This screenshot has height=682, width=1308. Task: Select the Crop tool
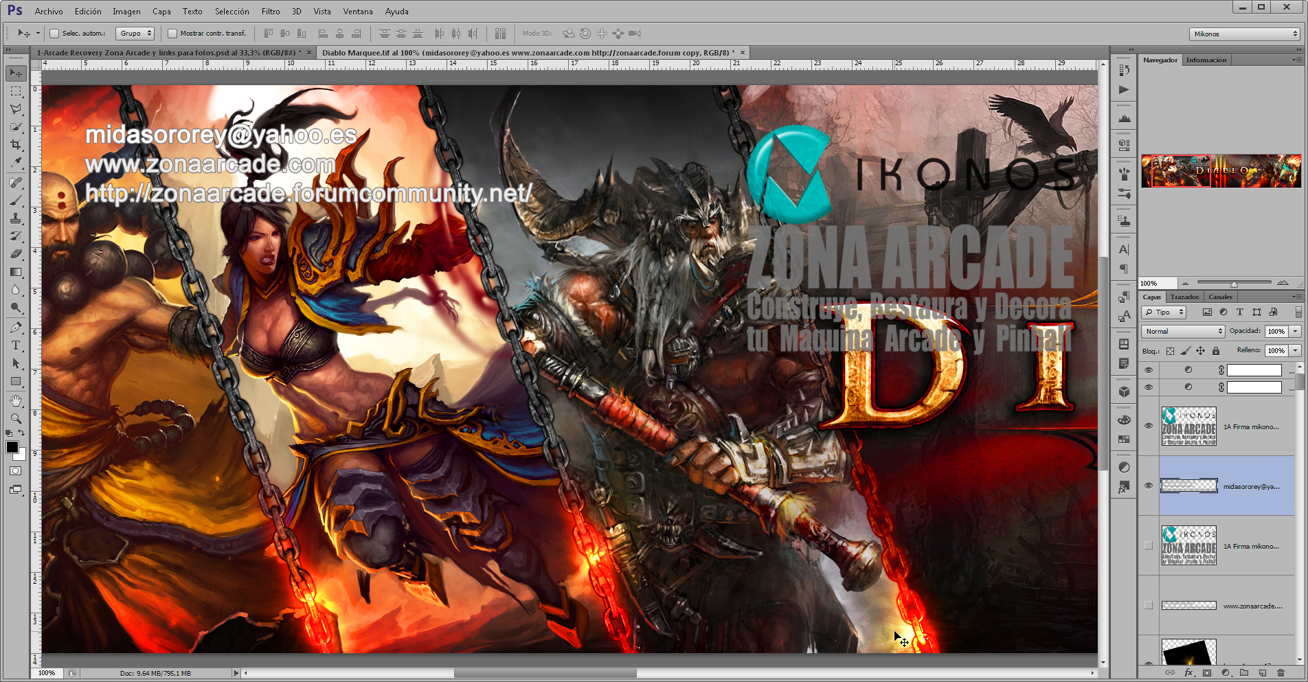pos(16,145)
